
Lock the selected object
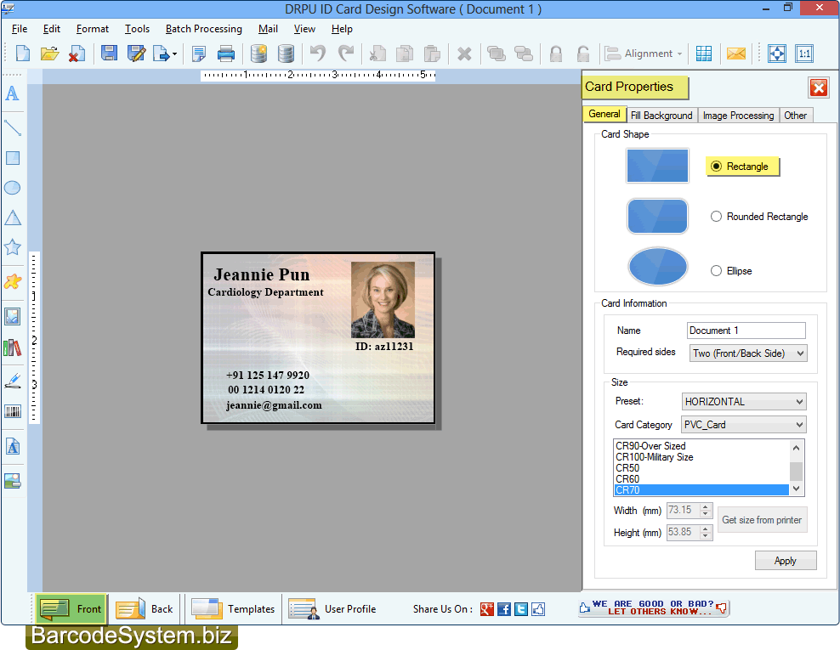tap(555, 54)
